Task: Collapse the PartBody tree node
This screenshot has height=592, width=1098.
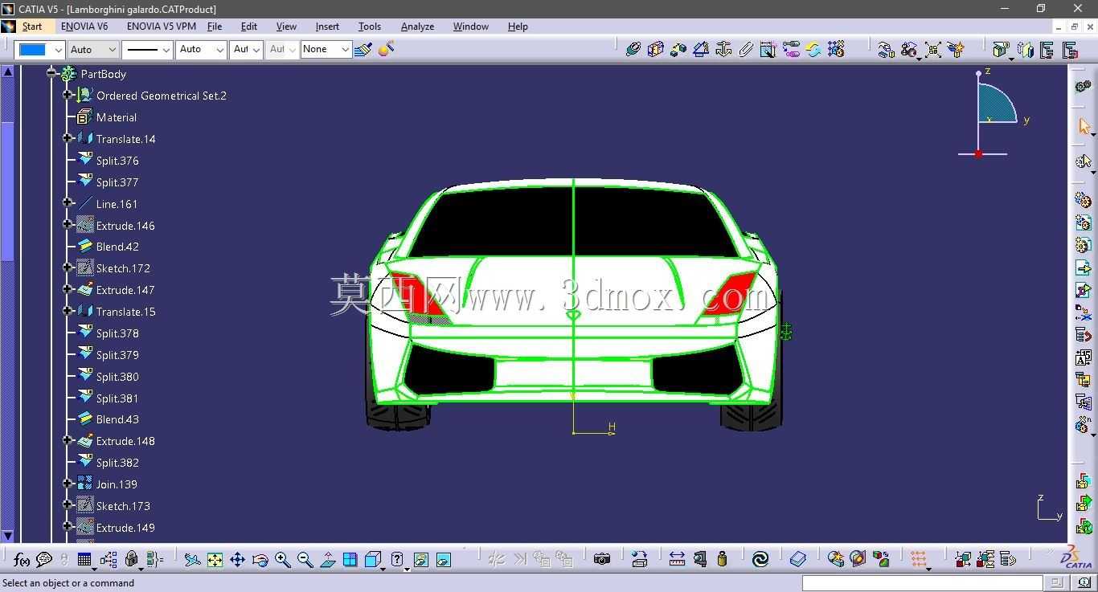Action: pos(51,73)
